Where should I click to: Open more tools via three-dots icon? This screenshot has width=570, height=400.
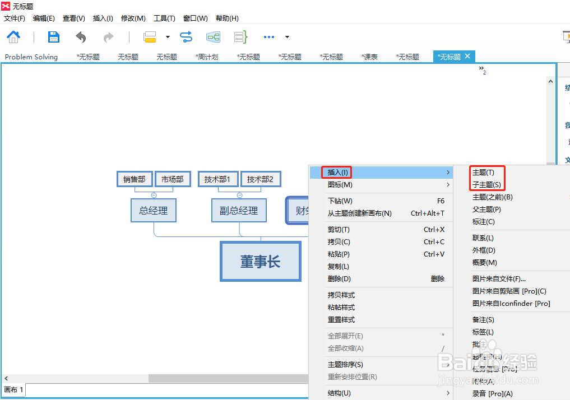click(268, 36)
